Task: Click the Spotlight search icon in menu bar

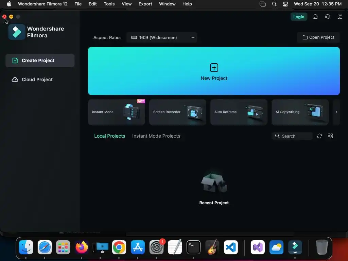Action: tap(274, 4)
